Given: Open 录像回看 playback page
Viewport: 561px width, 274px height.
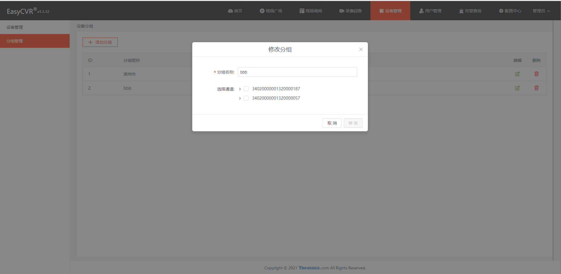Looking at the screenshot, I should [x=350, y=11].
